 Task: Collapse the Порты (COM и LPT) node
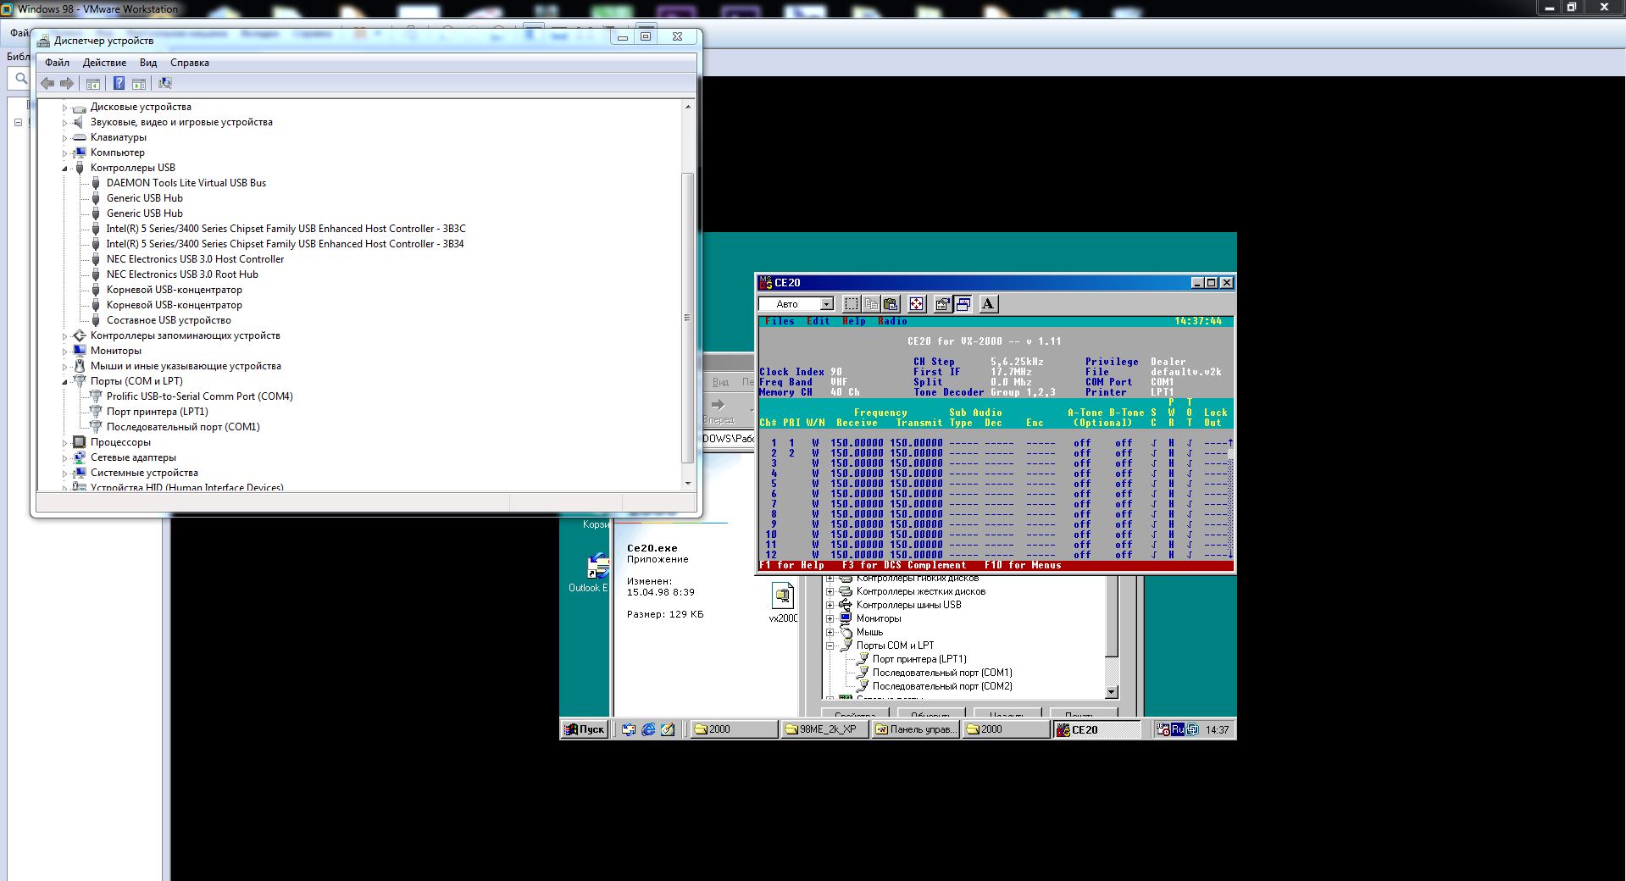click(64, 382)
